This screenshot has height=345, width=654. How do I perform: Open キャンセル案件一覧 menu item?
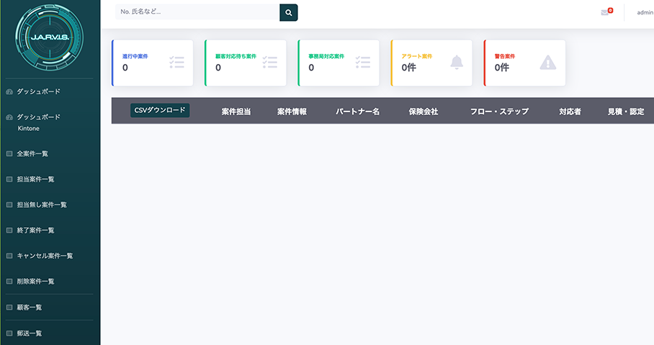tap(44, 256)
